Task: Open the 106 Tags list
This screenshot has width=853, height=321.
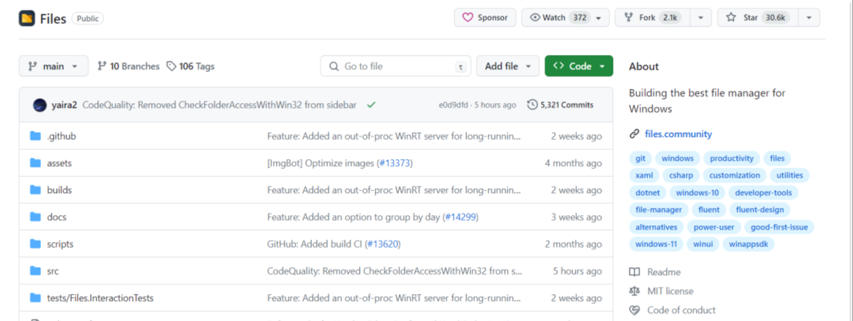Action: (191, 66)
